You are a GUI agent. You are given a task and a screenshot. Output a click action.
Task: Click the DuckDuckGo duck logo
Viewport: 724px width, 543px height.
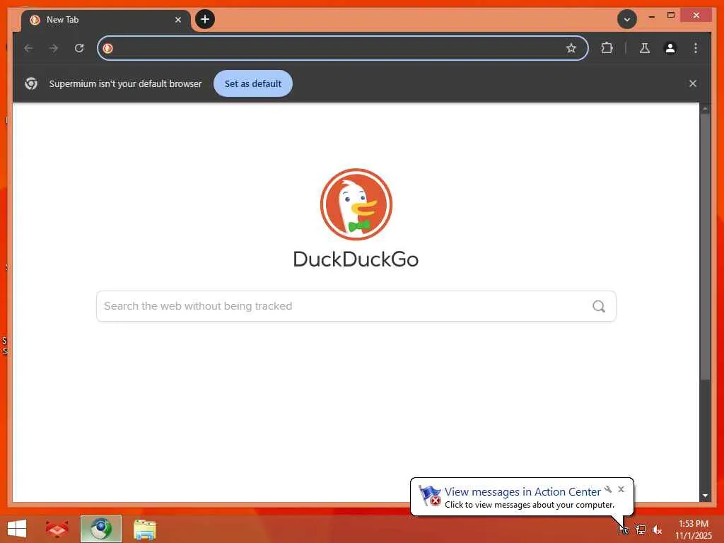(x=356, y=204)
